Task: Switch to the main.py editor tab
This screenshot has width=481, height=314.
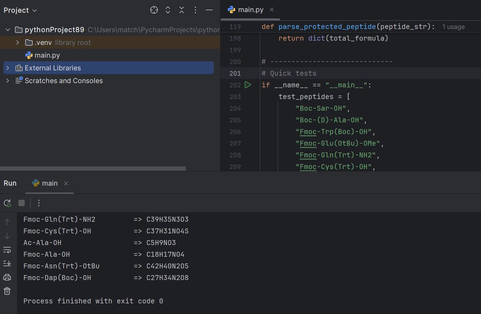Action: (251, 10)
